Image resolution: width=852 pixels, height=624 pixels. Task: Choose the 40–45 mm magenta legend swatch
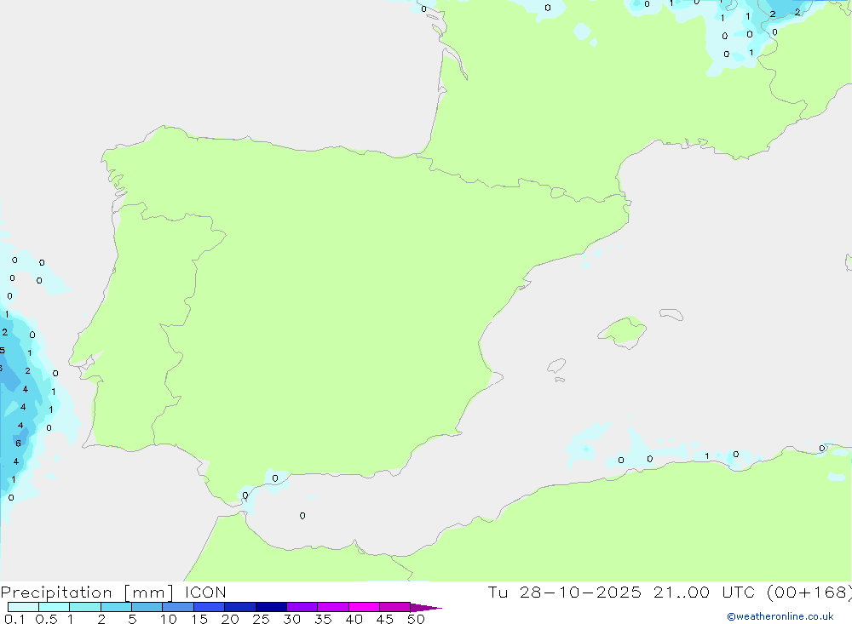[x=364, y=607]
